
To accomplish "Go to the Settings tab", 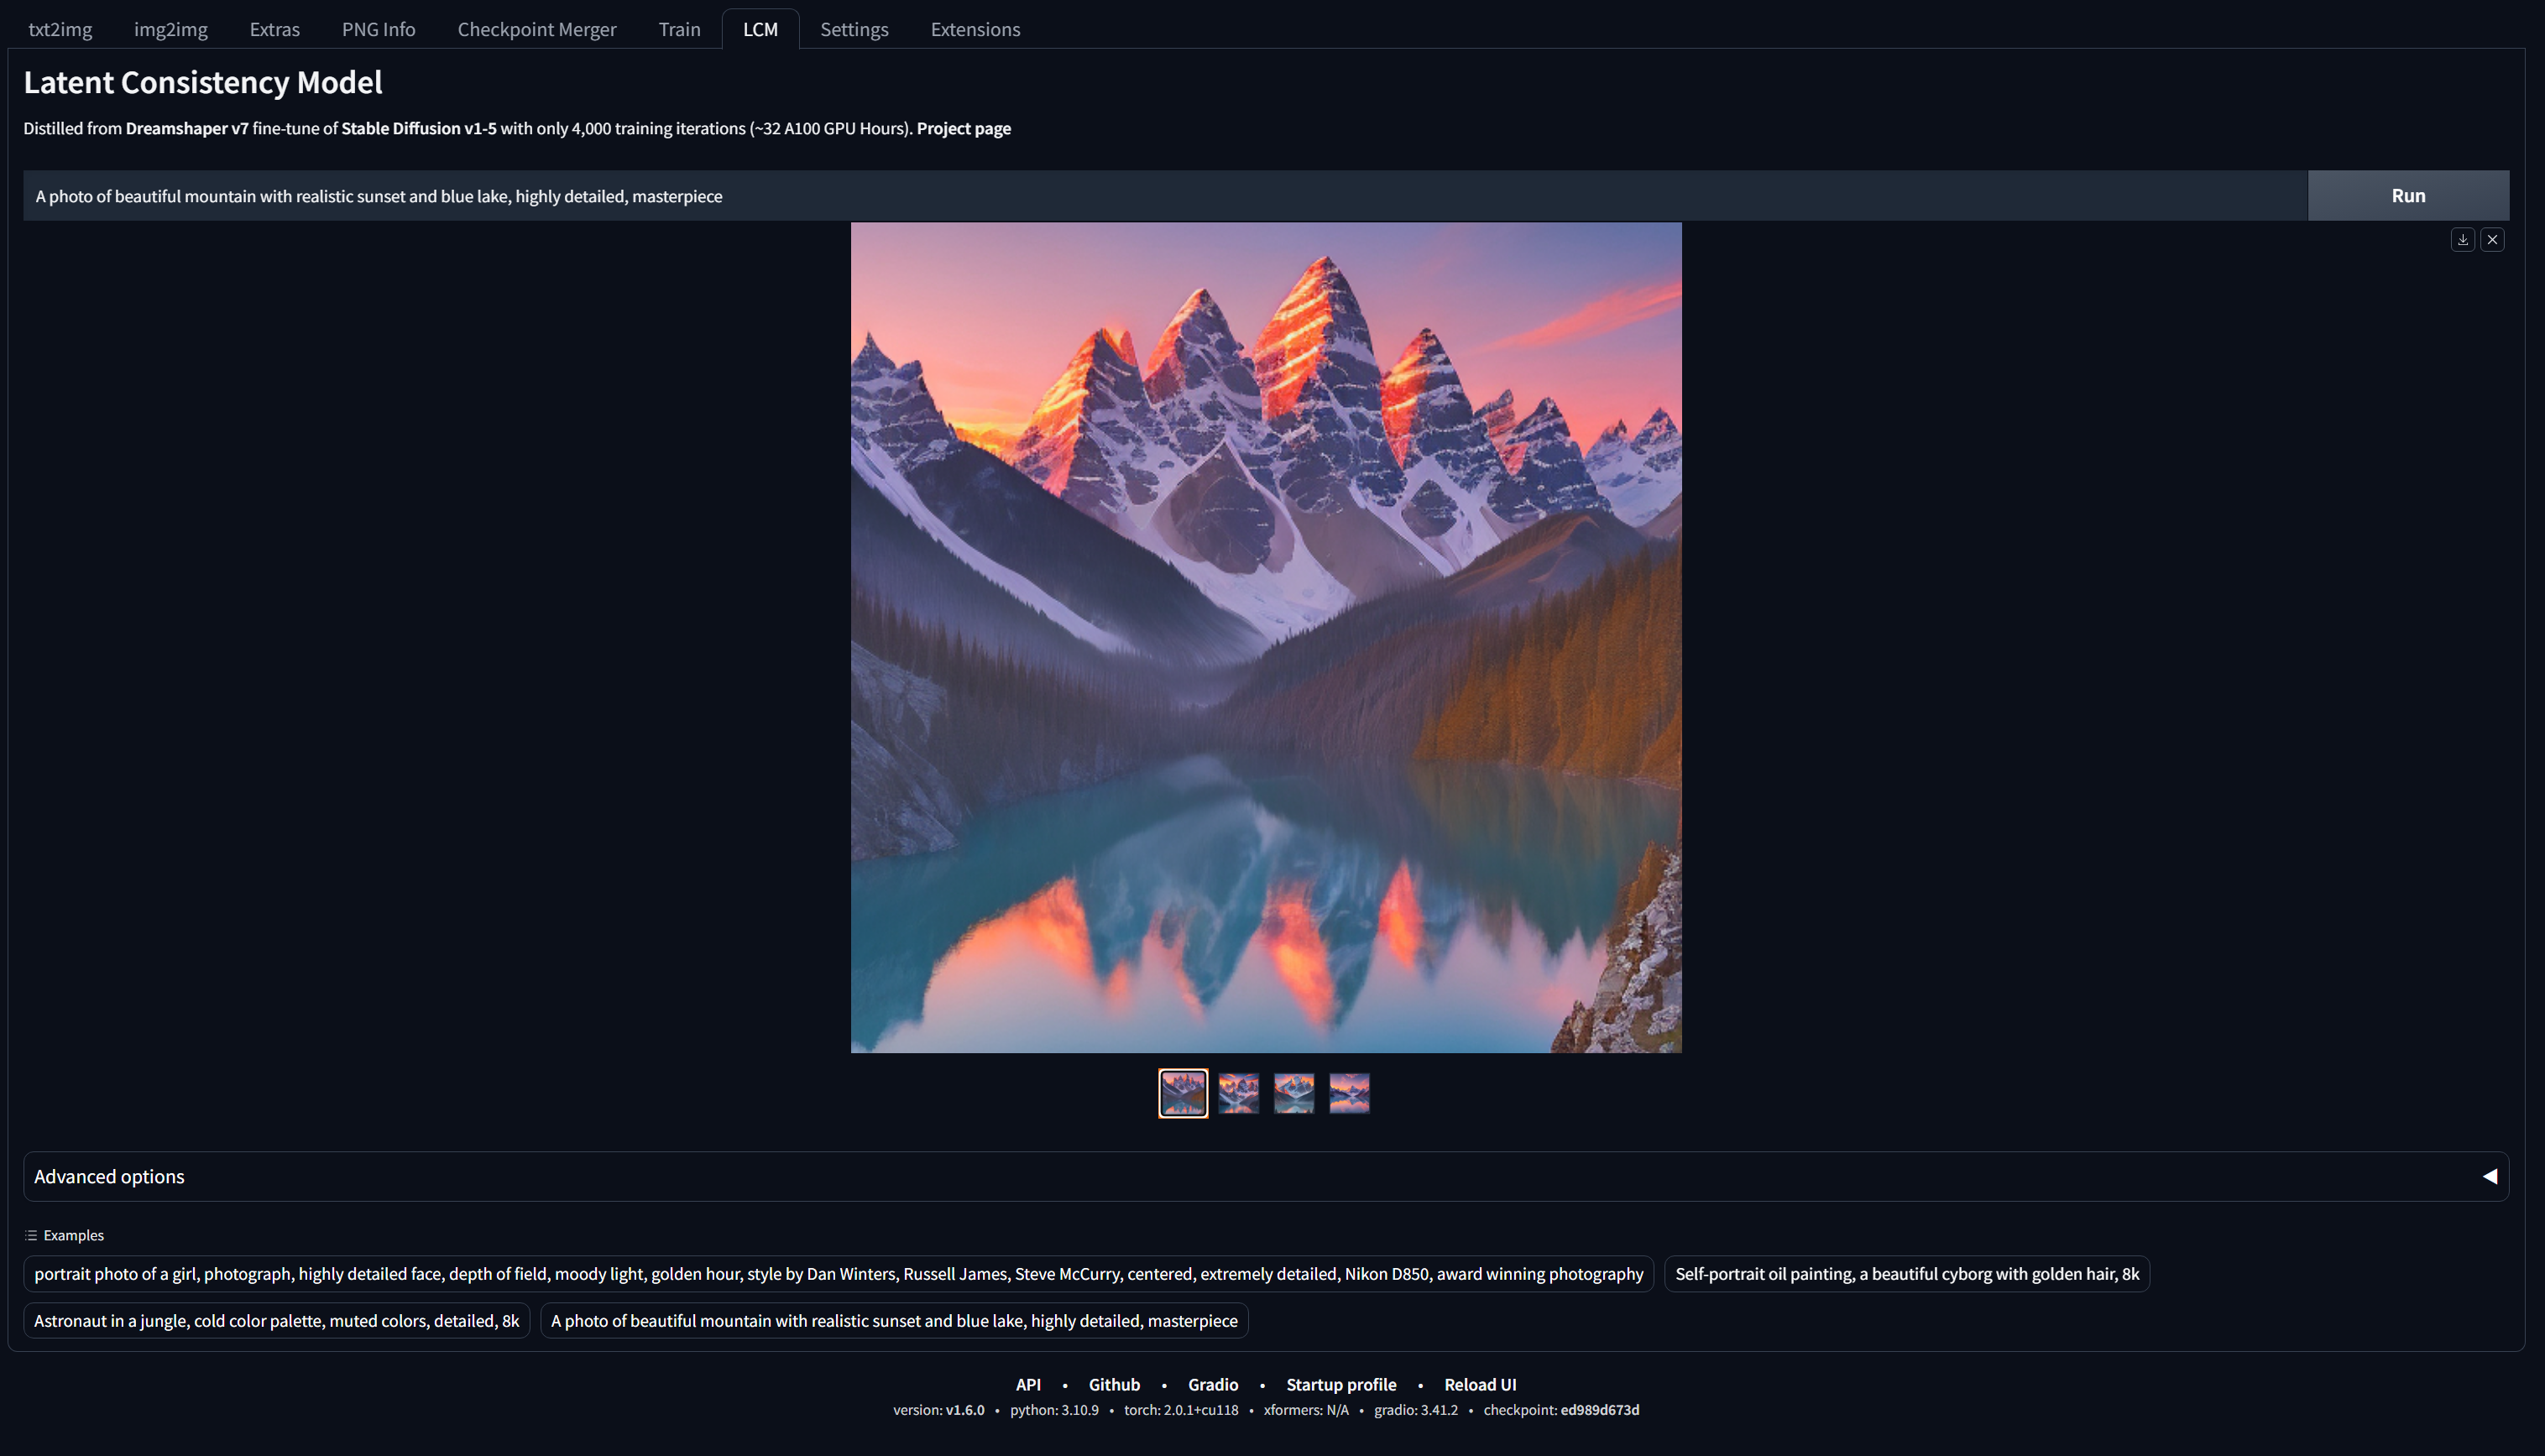I will point(854,29).
